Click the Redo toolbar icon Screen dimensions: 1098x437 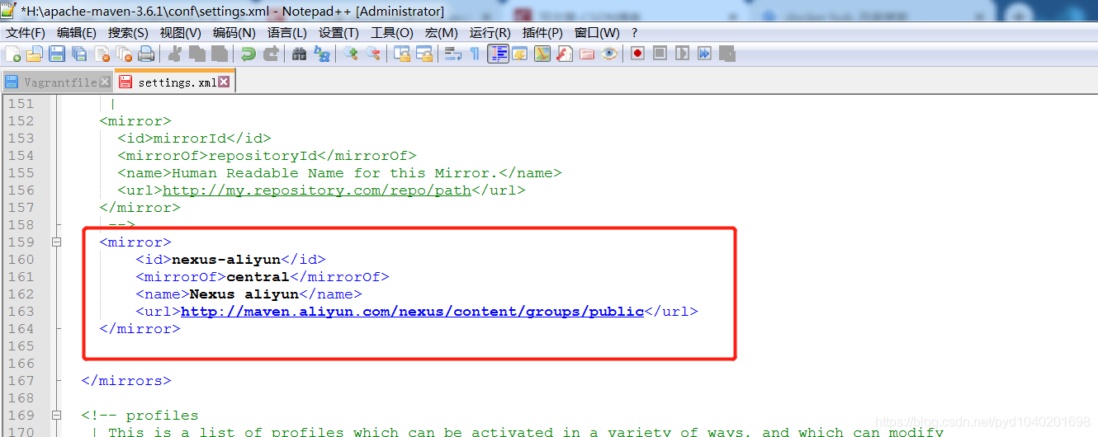pos(270,54)
